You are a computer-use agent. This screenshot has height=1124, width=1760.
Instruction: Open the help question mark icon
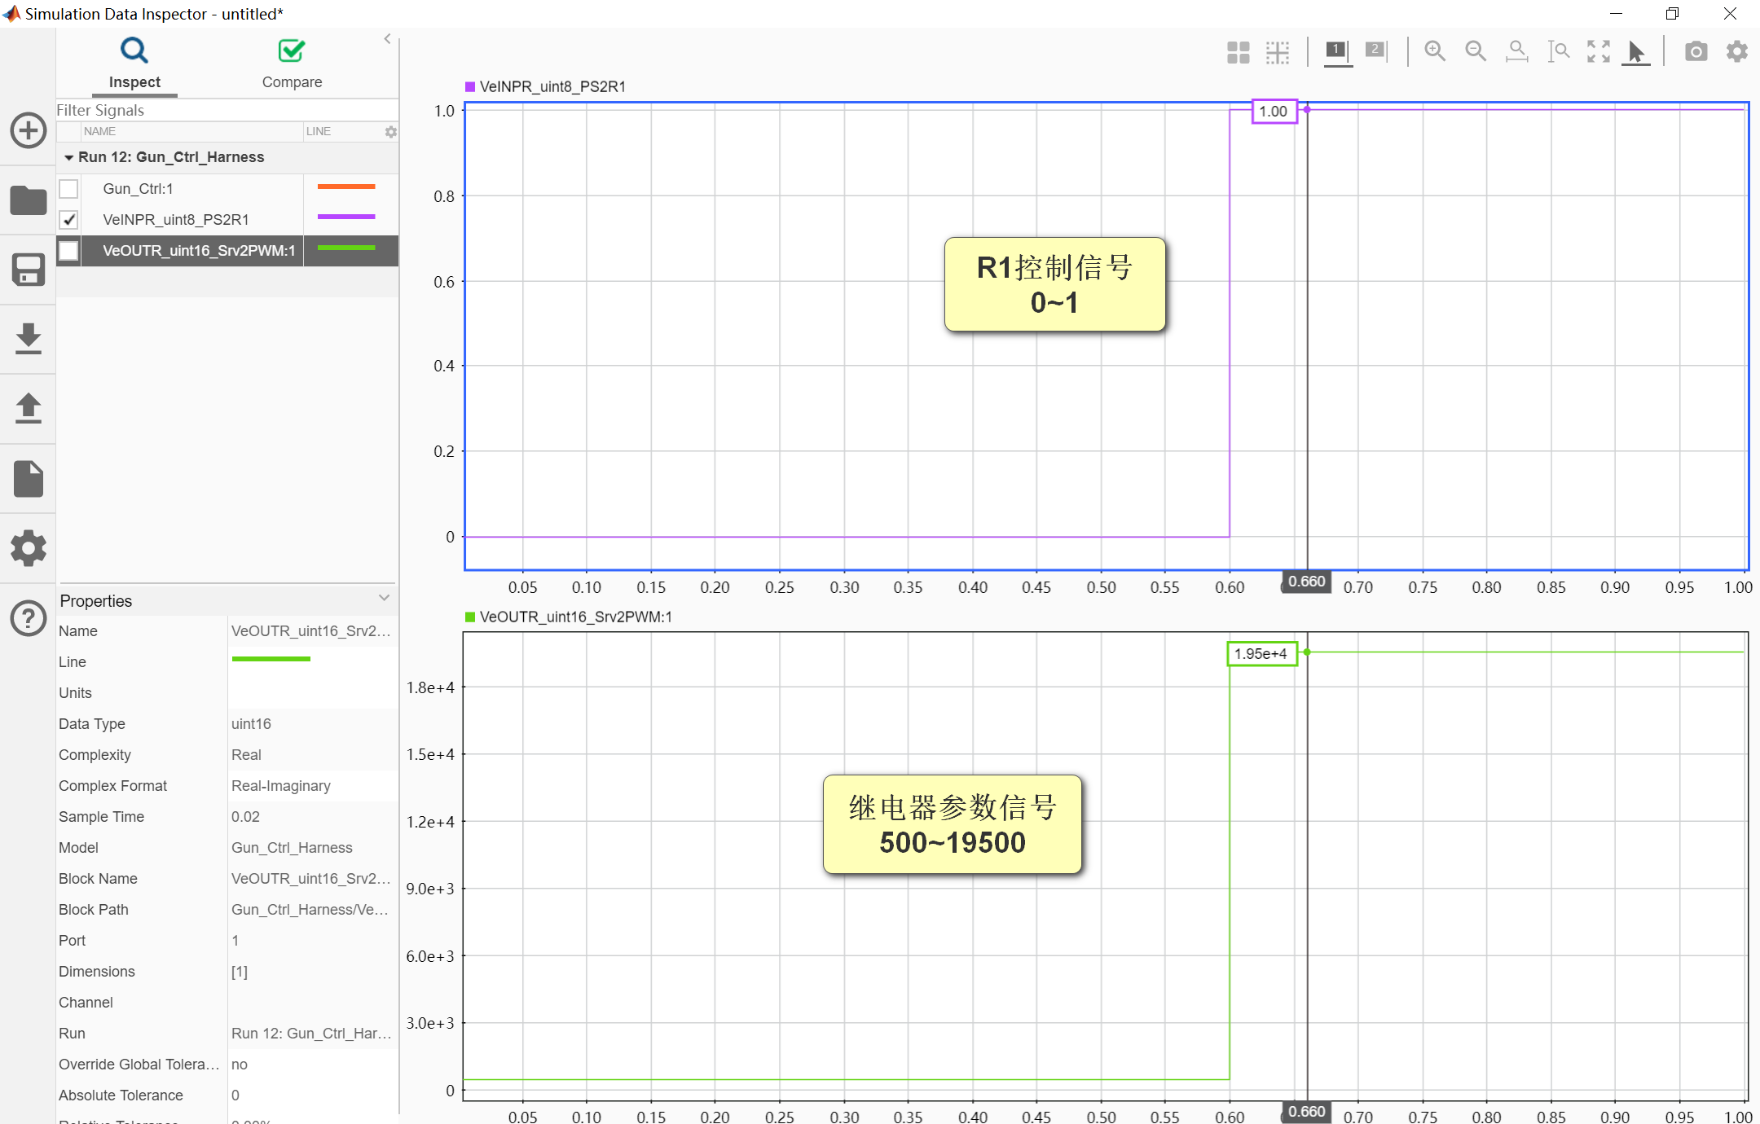[28, 618]
